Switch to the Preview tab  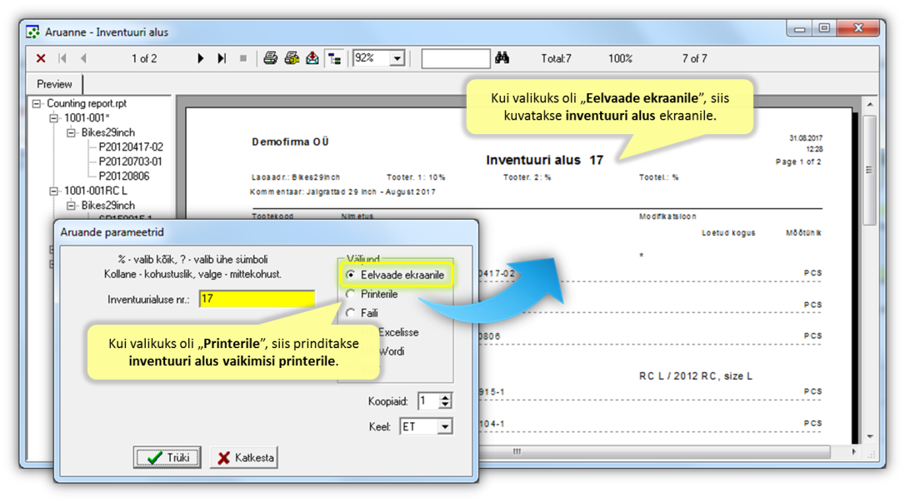tap(54, 84)
